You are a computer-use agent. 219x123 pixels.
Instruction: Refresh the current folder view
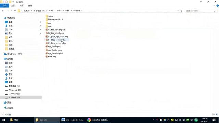pyautogui.click(x=181, y=11)
